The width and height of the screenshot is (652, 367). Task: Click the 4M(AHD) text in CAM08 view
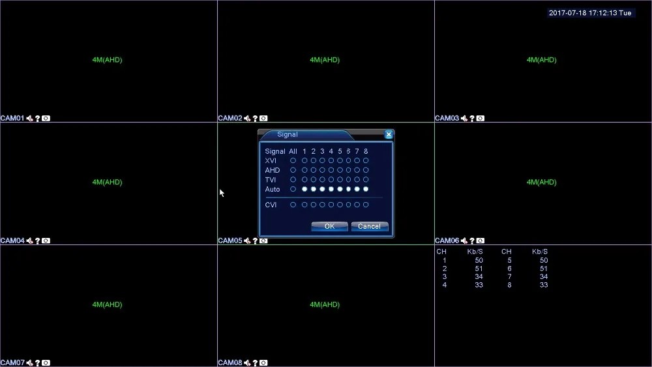coord(325,304)
